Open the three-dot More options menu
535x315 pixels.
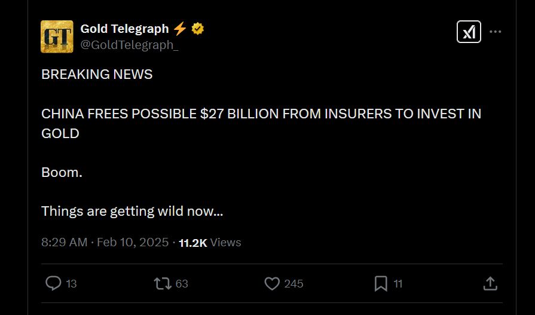pyautogui.click(x=496, y=32)
